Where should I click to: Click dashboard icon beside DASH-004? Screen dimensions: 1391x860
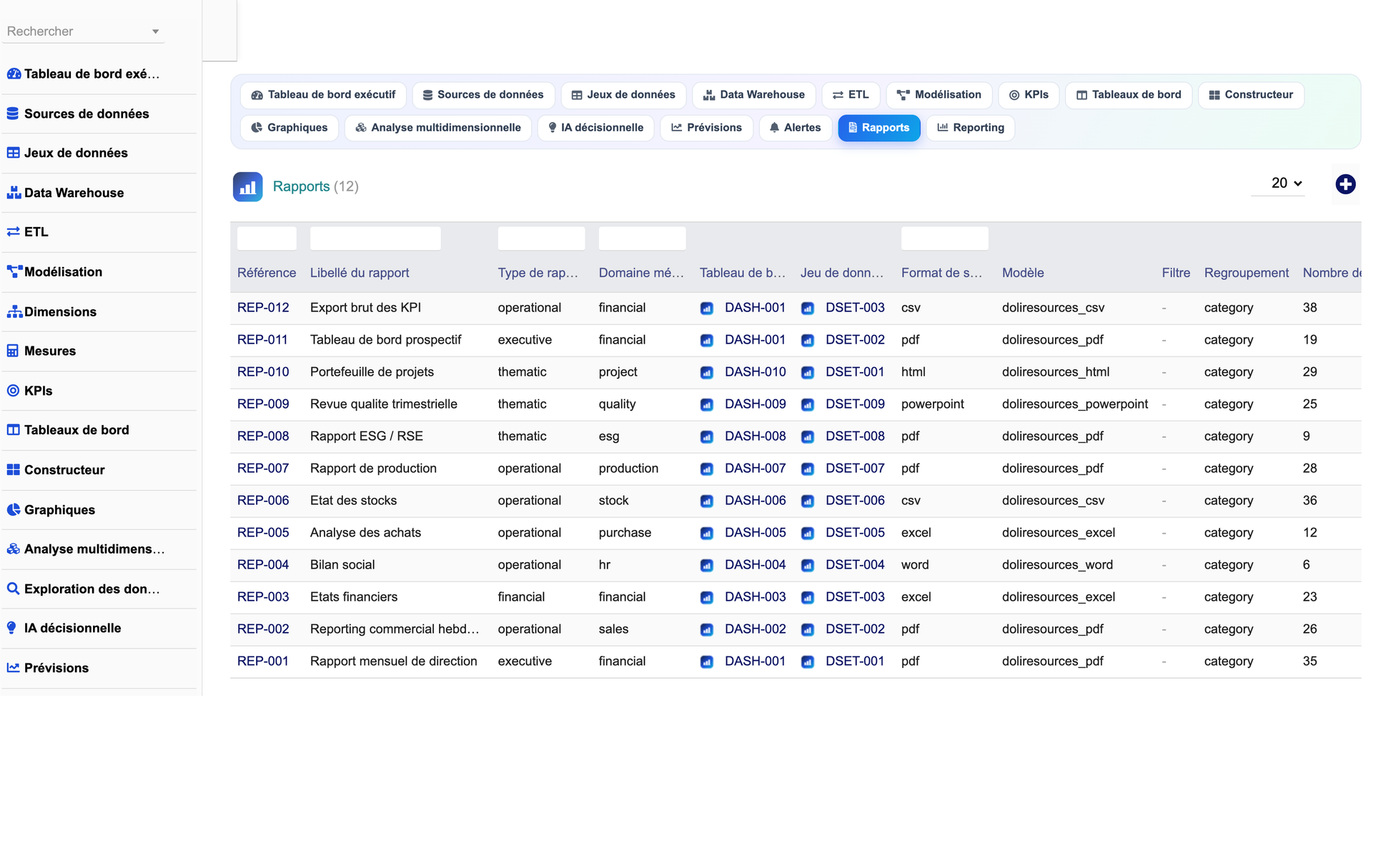[x=706, y=566]
